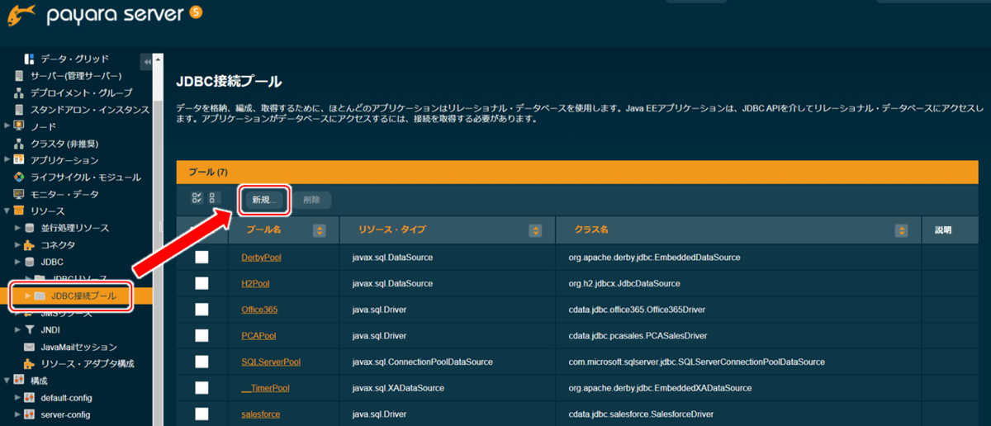Image resolution: width=991 pixels, height=426 pixels.
Task: Open the DerbyPool link
Action: (261, 258)
